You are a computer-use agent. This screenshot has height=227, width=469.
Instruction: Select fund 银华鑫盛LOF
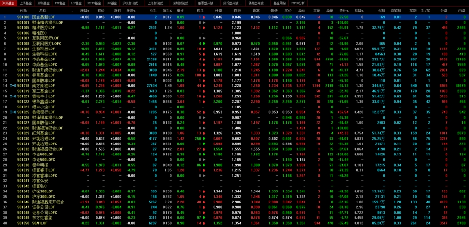tap(43, 101)
